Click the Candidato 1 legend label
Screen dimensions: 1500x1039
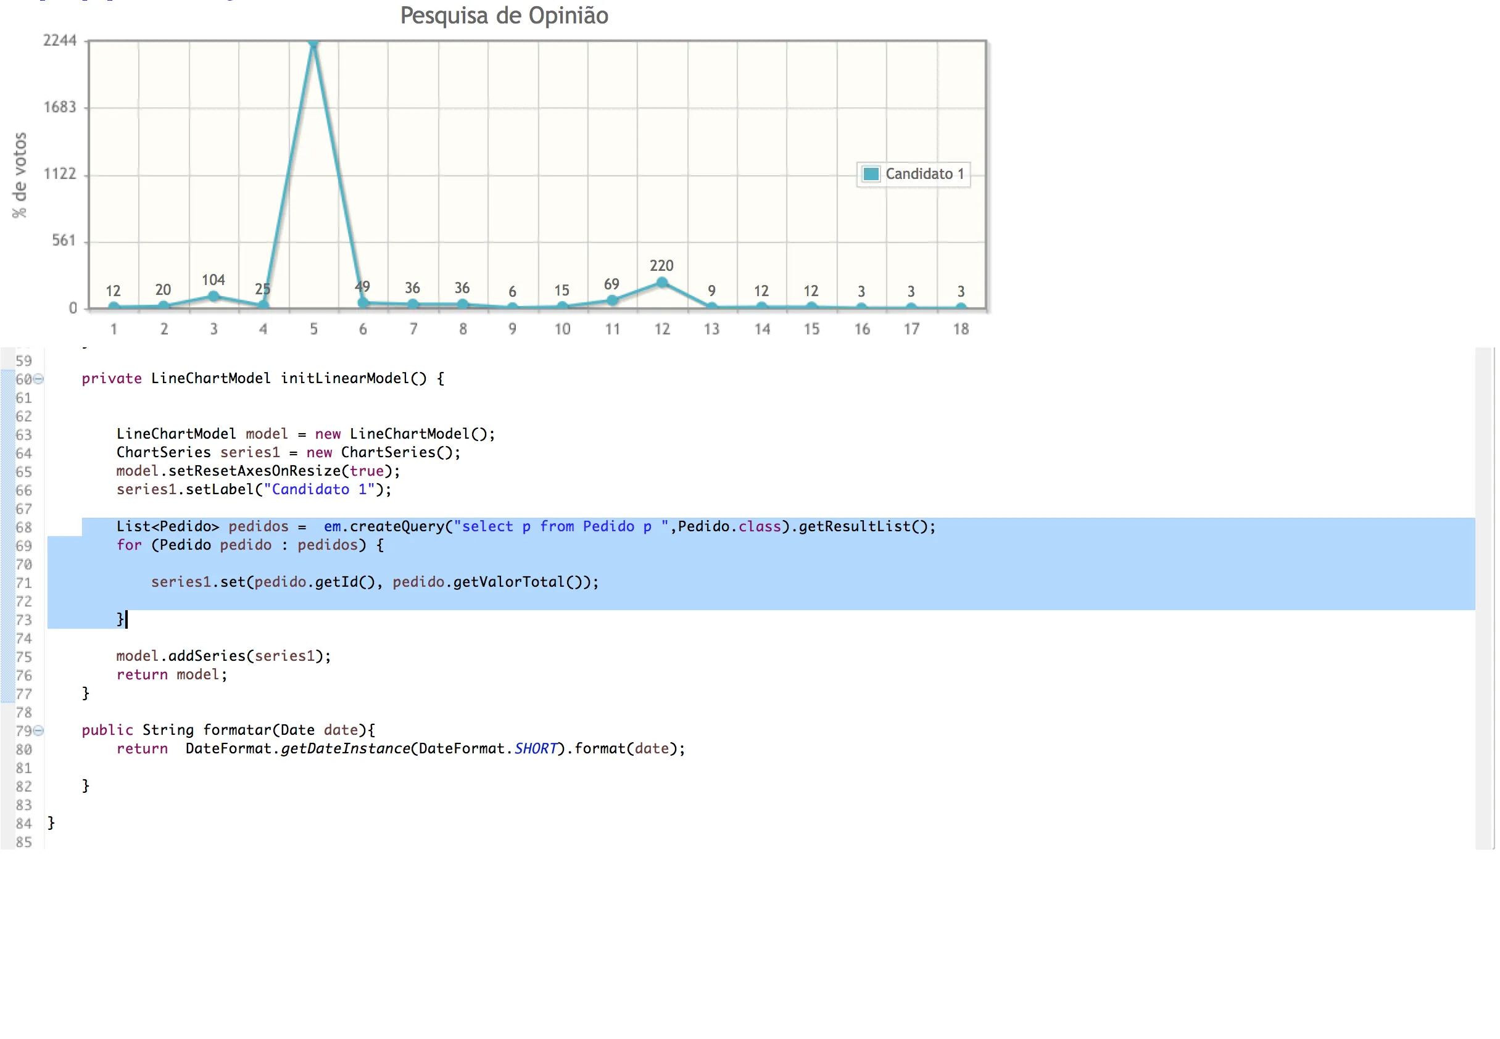(924, 174)
